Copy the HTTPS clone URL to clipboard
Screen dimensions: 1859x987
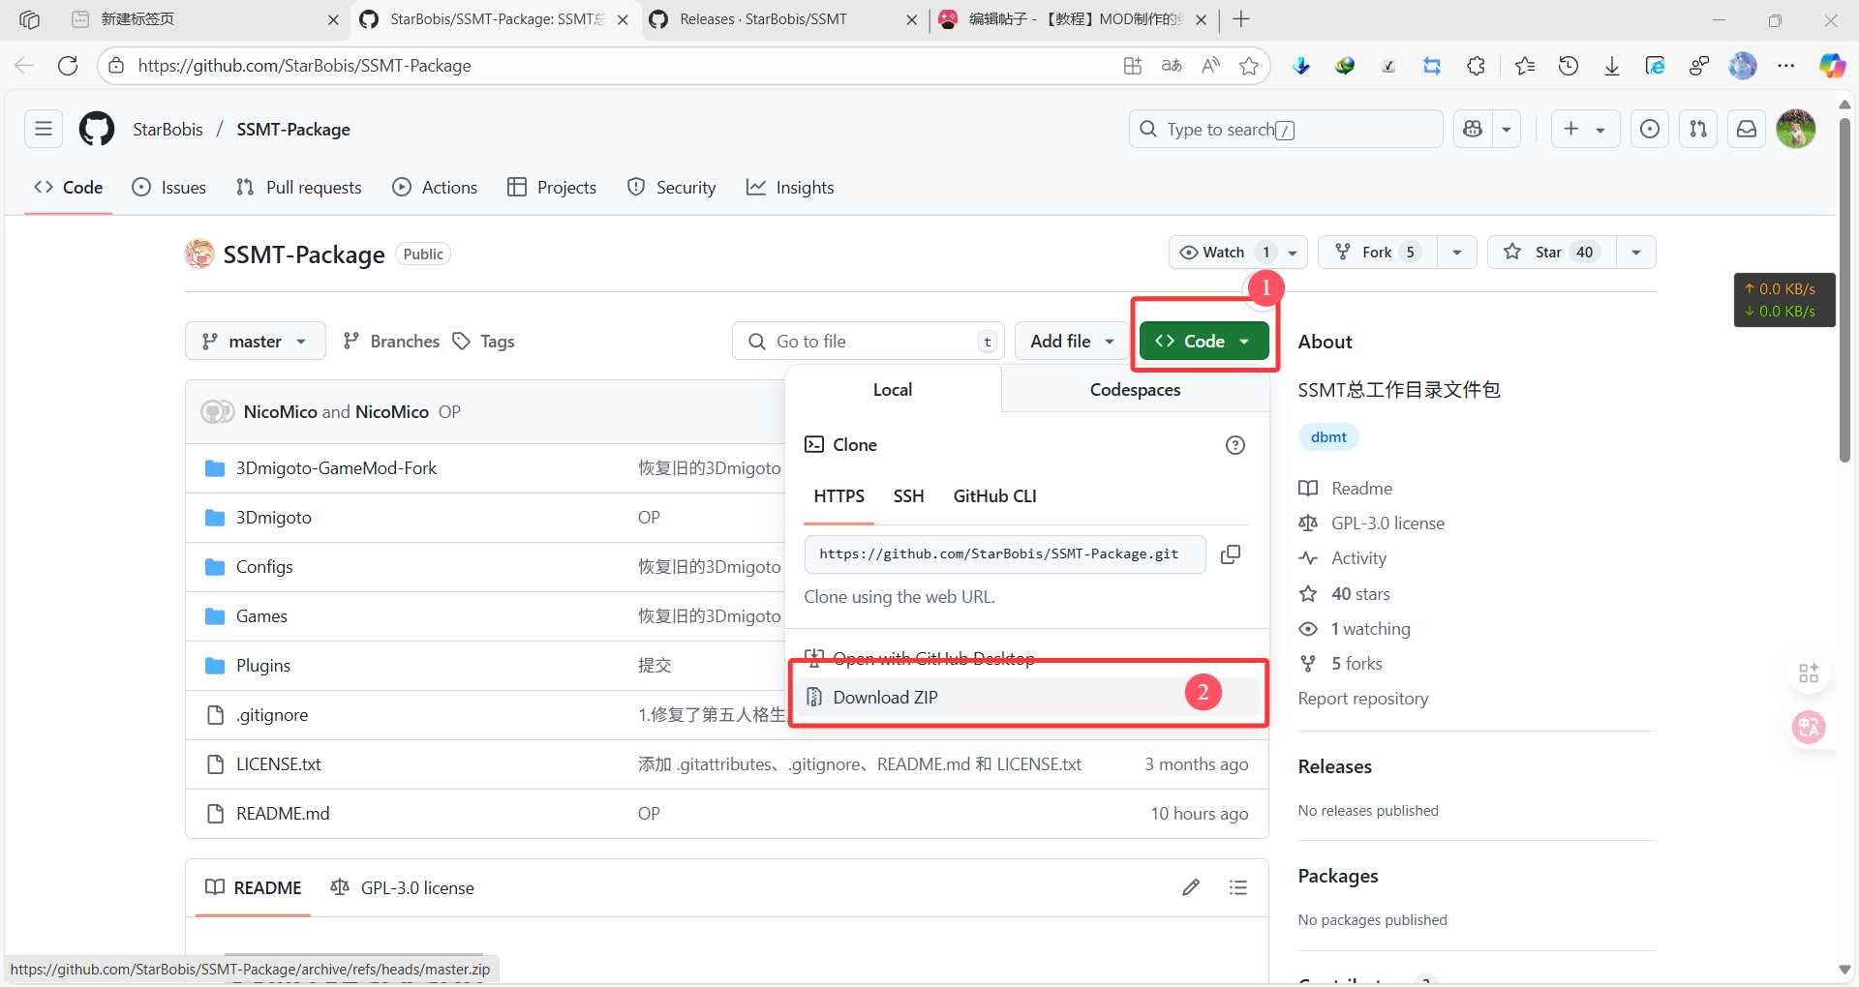click(1231, 554)
